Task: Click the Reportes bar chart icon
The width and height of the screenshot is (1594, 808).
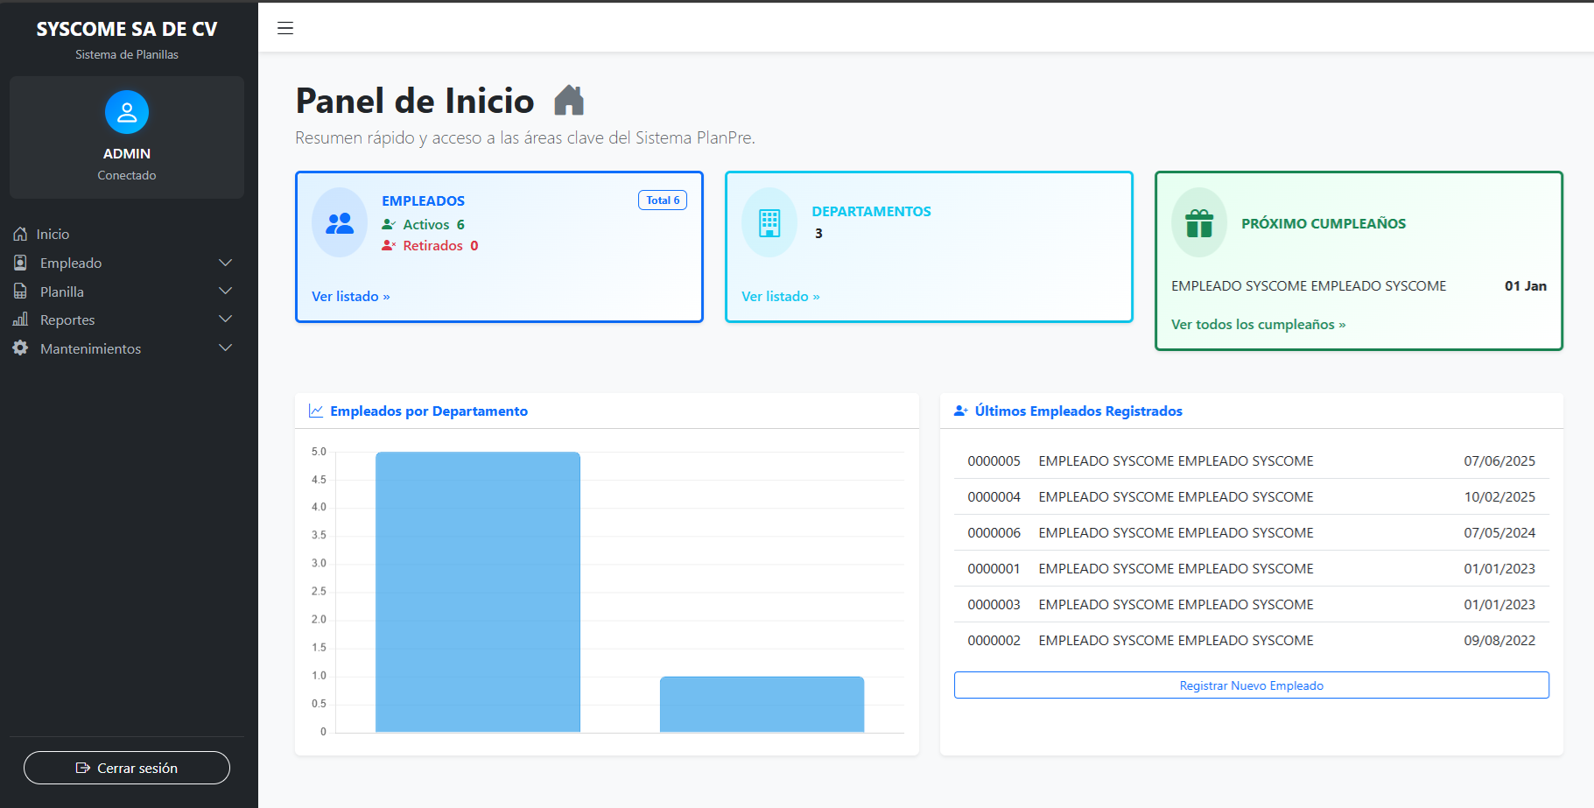Action: coord(20,320)
